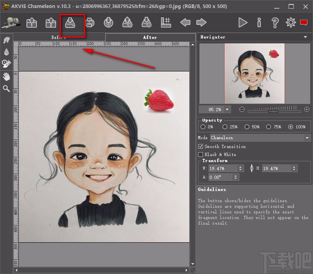This screenshot has width=313, height=274.
Task: Collapse the Navigator panel arrow
Action: pyautogui.click(x=305, y=37)
